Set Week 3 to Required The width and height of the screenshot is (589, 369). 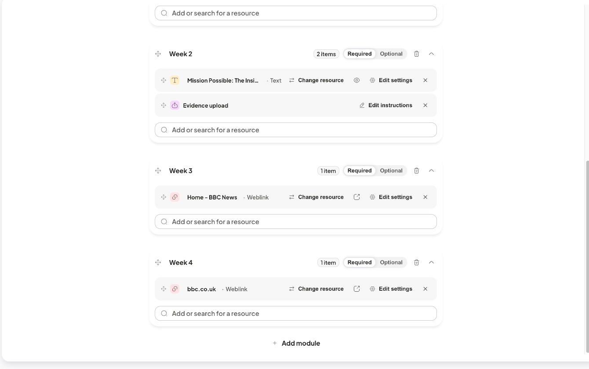(x=360, y=171)
